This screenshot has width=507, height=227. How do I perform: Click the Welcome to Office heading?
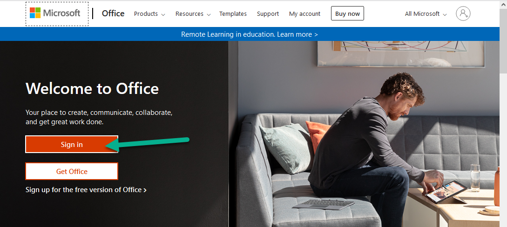[x=92, y=88]
